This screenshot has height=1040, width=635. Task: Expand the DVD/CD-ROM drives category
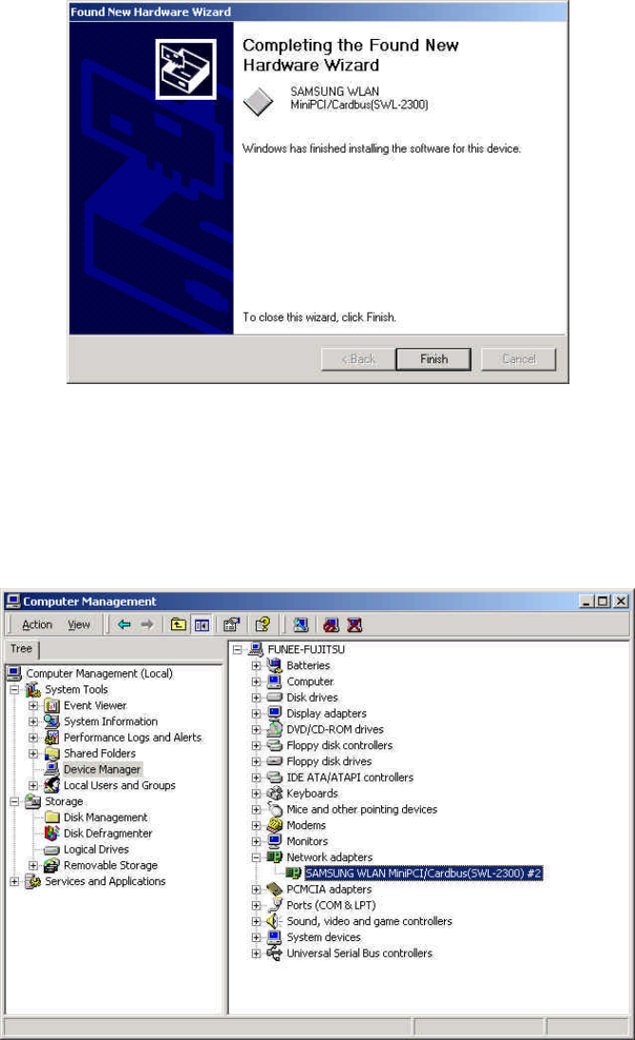pyautogui.click(x=256, y=729)
